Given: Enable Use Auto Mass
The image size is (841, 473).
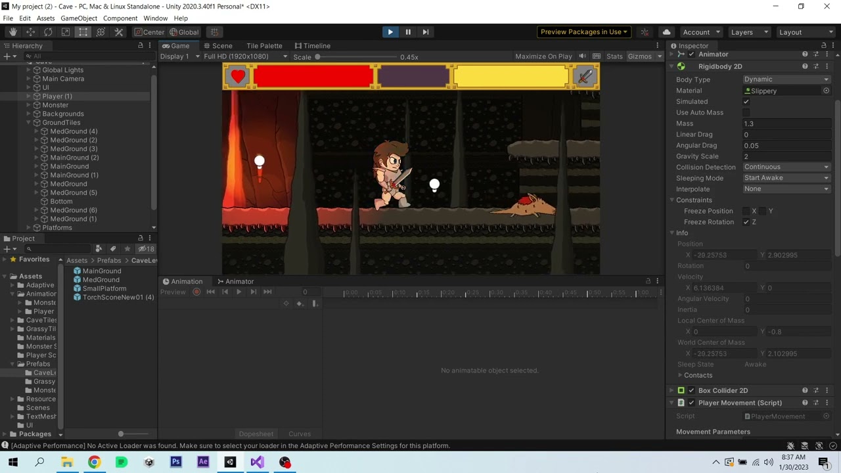Looking at the screenshot, I should [x=746, y=112].
